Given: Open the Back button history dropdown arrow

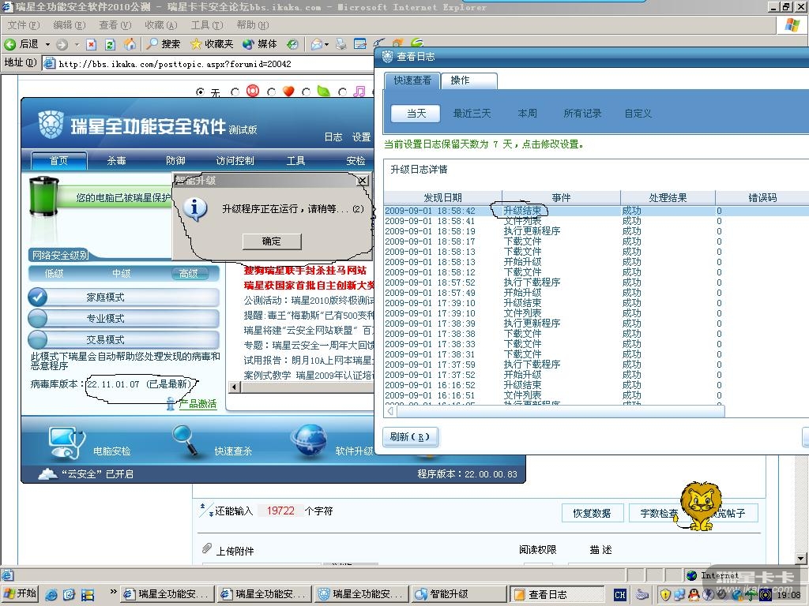Looking at the screenshot, I should [x=47, y=45].
